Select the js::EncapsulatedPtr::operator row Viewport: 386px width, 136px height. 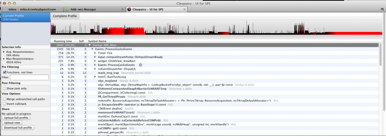[214, 104]
